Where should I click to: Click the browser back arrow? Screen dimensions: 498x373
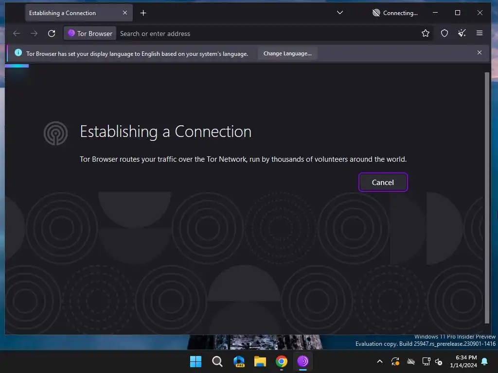17,34
